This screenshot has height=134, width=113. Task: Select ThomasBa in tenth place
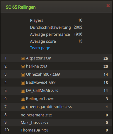click(56, 130)
